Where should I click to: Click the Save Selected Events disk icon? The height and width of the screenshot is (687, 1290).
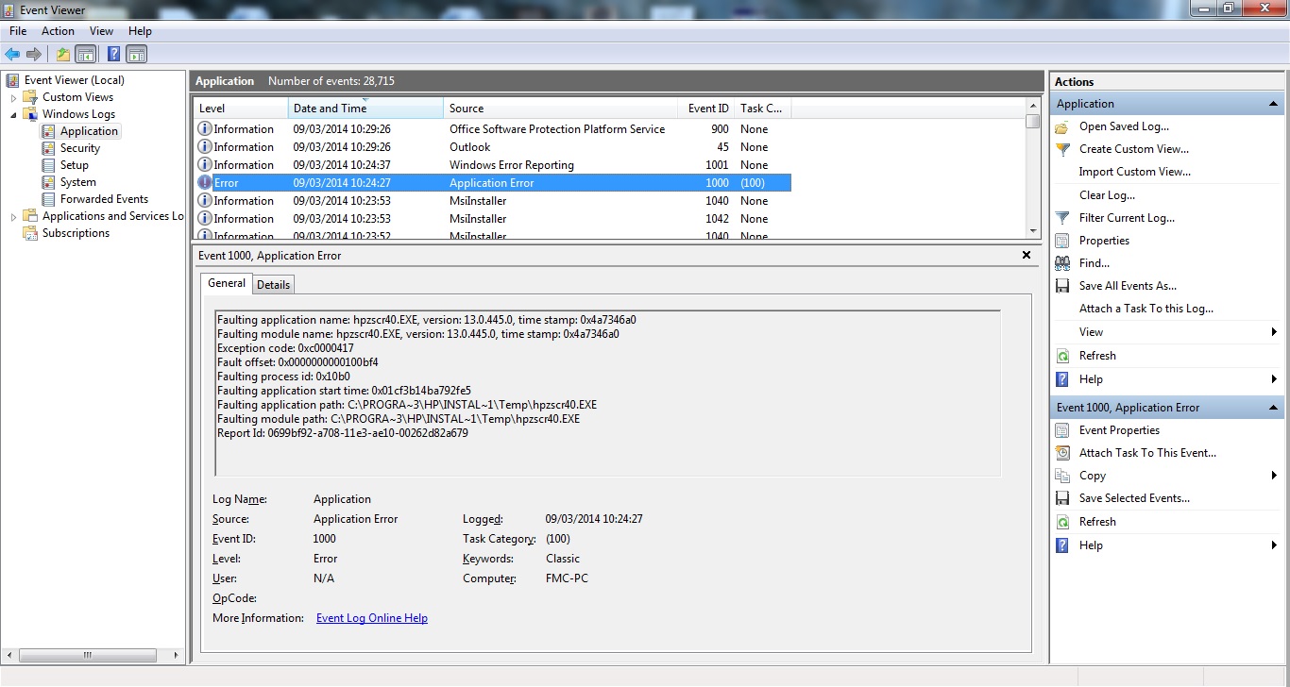point(1062,498)
